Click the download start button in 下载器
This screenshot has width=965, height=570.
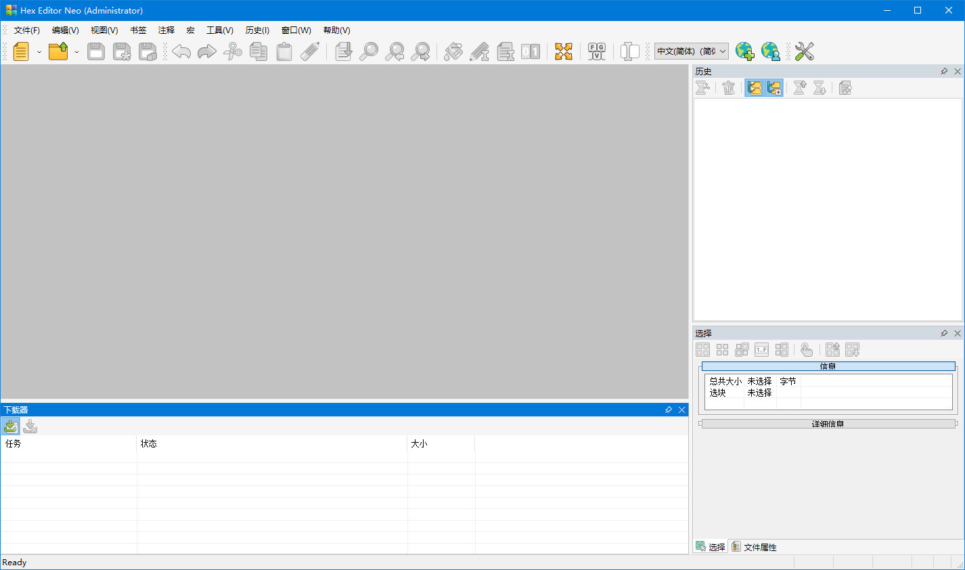pos(10,426)
